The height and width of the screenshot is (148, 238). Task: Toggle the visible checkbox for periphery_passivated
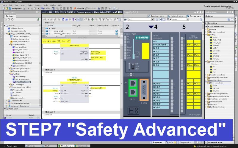click(x=116, y=34)
